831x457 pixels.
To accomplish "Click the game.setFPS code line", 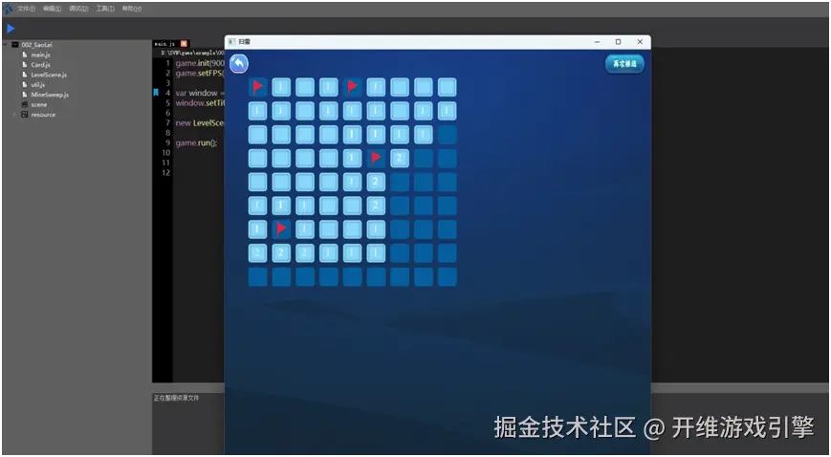I will 200,74.
